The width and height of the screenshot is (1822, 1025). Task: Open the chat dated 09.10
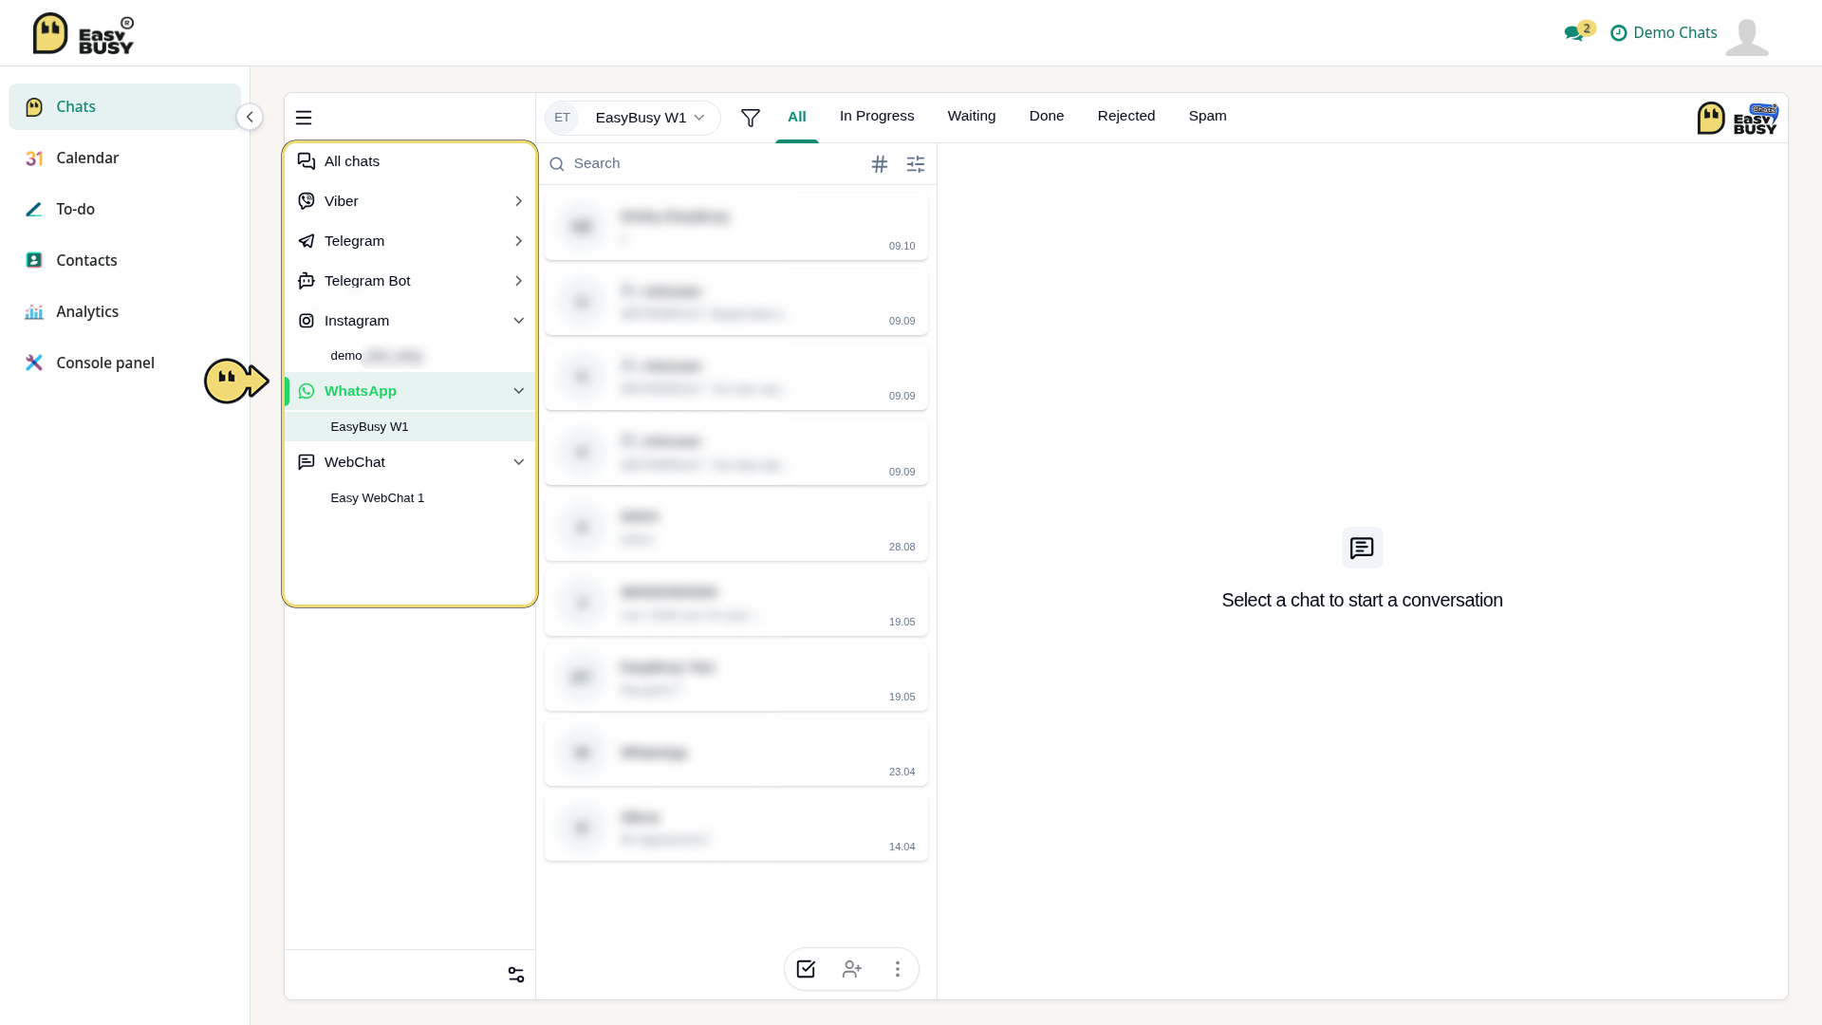736,227
